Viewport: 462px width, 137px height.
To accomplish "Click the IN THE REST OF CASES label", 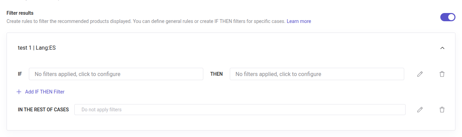I will click(x=43, y=110).
